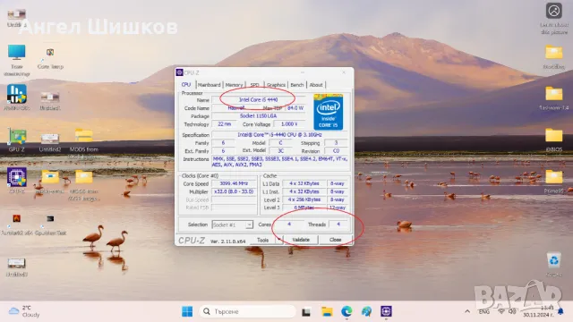Open the Wi-Fi network icon in tray

(x=501, y=311)
